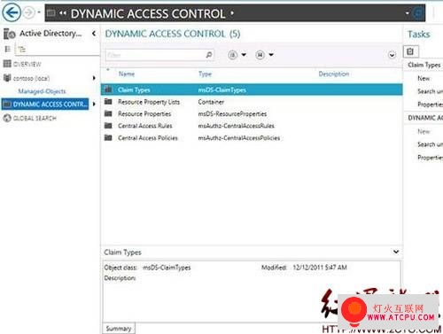Open GLOBAL SEARCH

(x=35, y=118)
